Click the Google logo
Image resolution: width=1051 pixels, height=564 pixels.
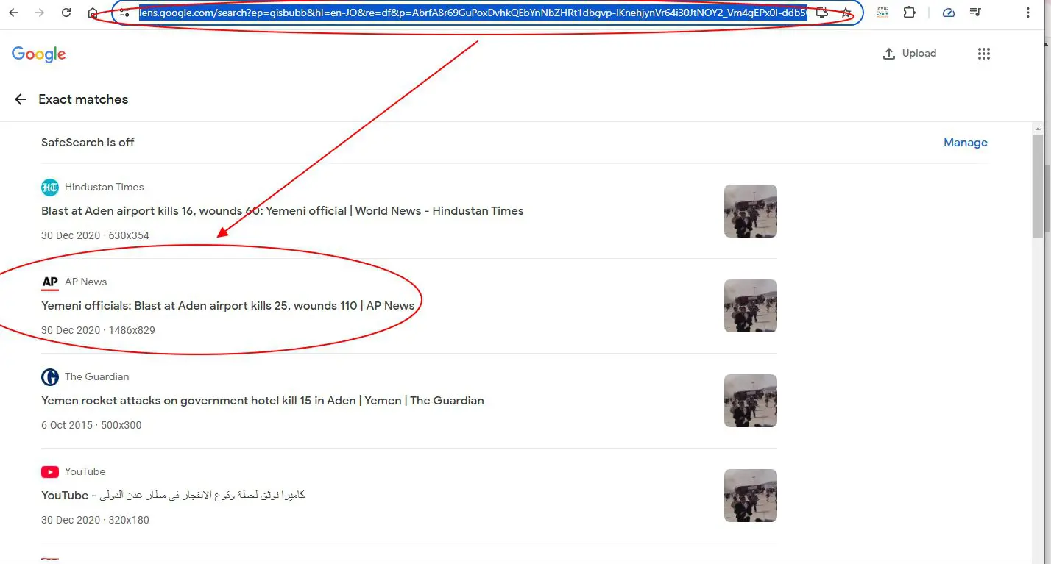[x=39, y=54]
